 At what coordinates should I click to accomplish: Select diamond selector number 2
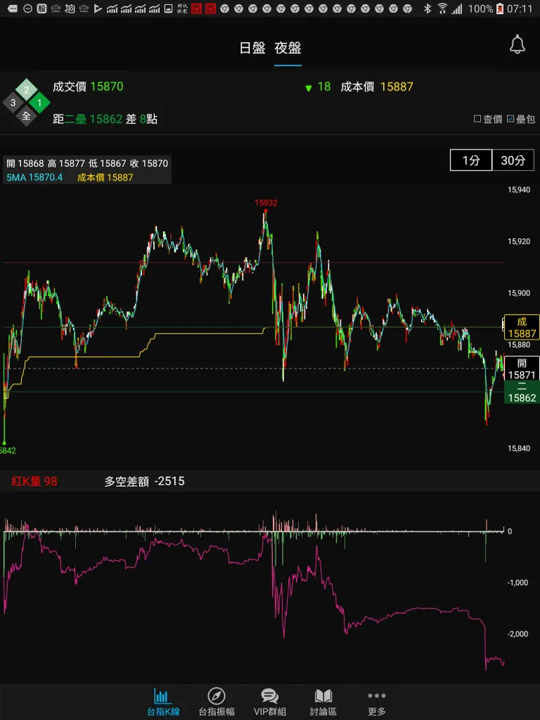[x=26, y=90]
